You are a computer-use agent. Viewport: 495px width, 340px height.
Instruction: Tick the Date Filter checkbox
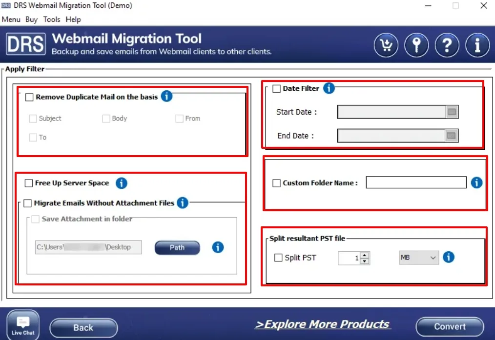277,89
